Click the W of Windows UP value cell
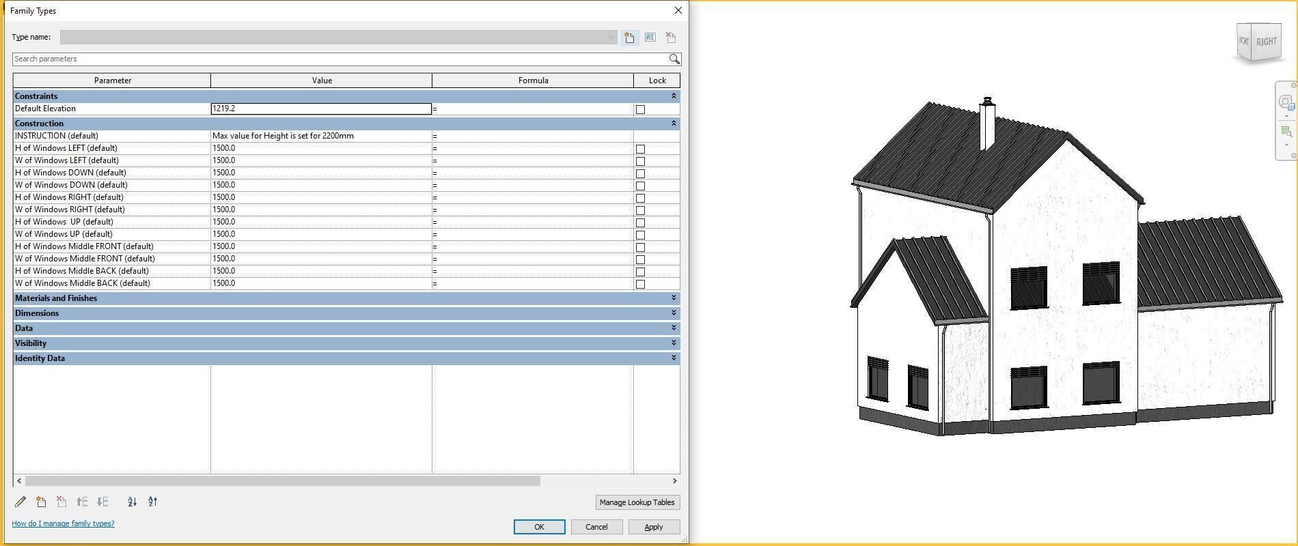 321,234
